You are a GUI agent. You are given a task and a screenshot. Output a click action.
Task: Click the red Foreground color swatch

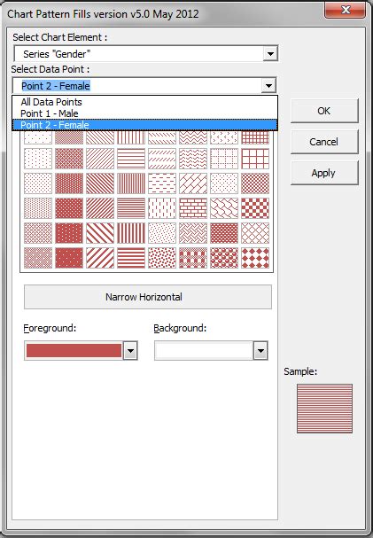coord(74,351)
